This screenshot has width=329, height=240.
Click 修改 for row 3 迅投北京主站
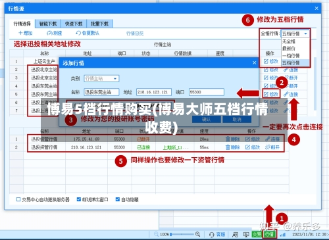[x=271, y=78]
